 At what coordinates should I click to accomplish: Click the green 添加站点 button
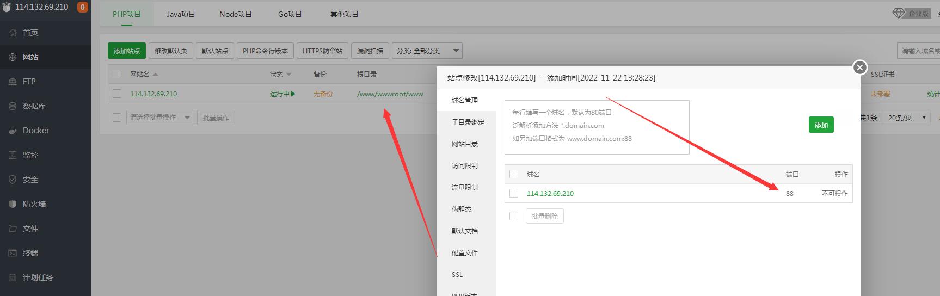click(126, 51)
